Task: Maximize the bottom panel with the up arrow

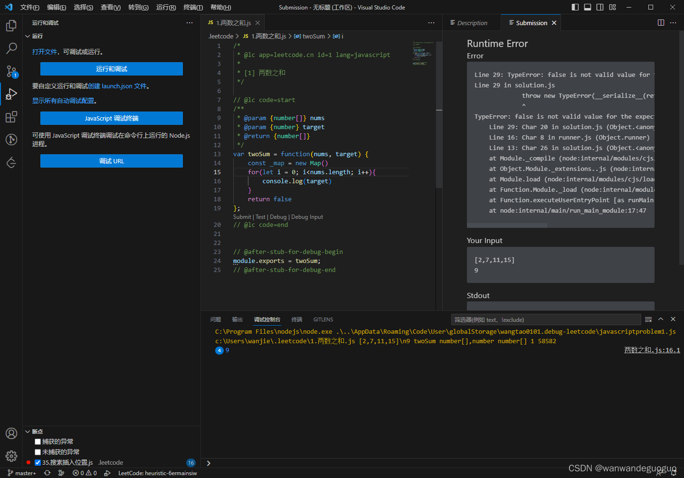Action: [661, 319]
